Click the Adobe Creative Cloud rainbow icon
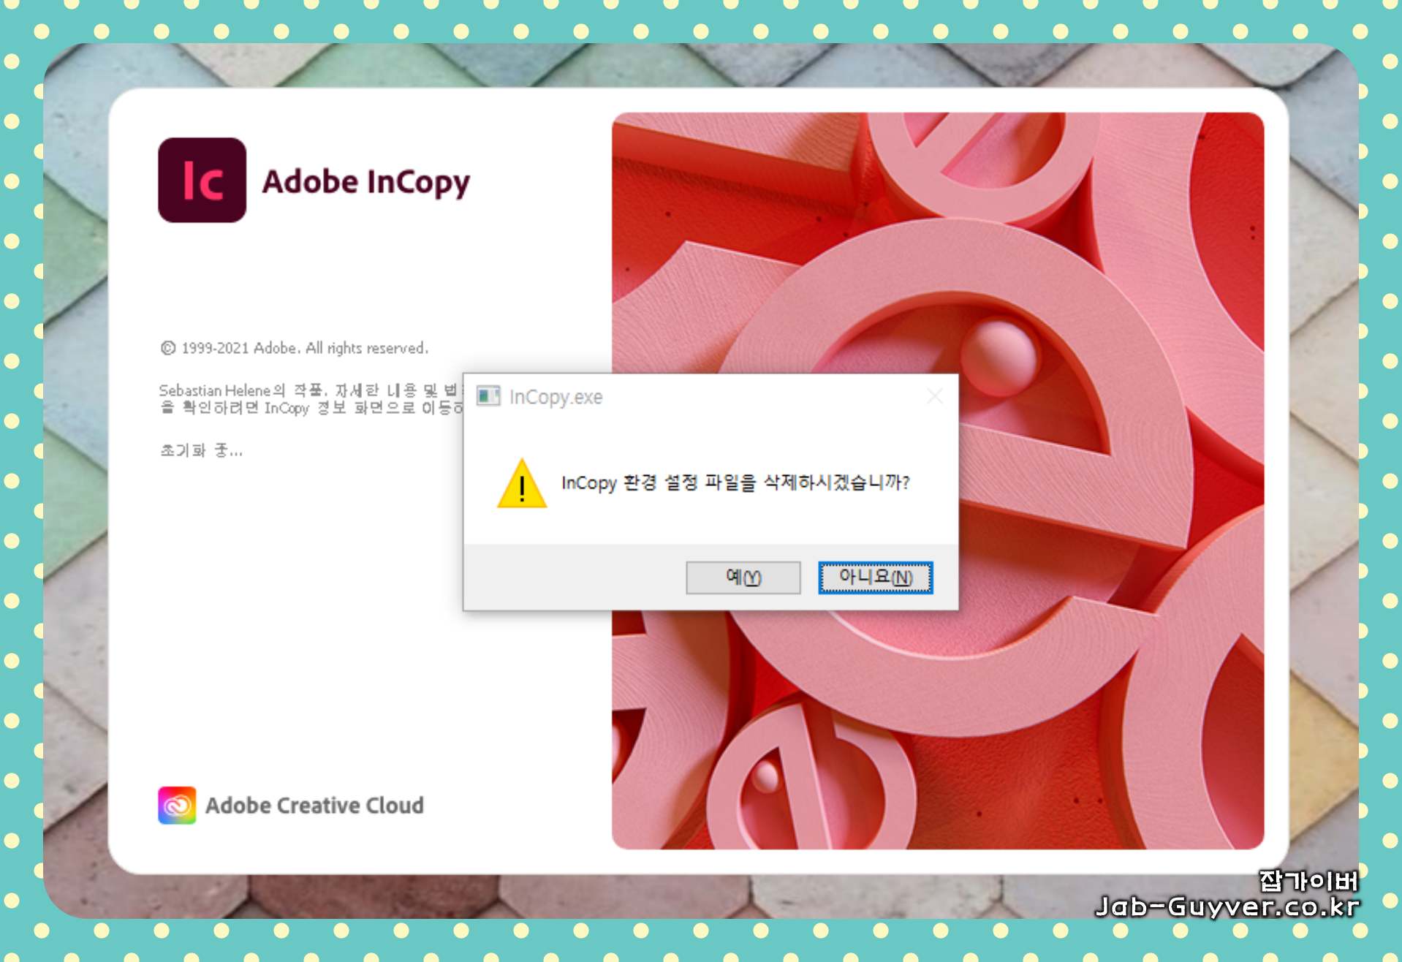 click(177, 805)
